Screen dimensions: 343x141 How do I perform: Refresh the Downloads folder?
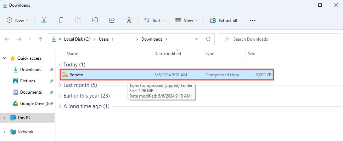coord(208,39)
